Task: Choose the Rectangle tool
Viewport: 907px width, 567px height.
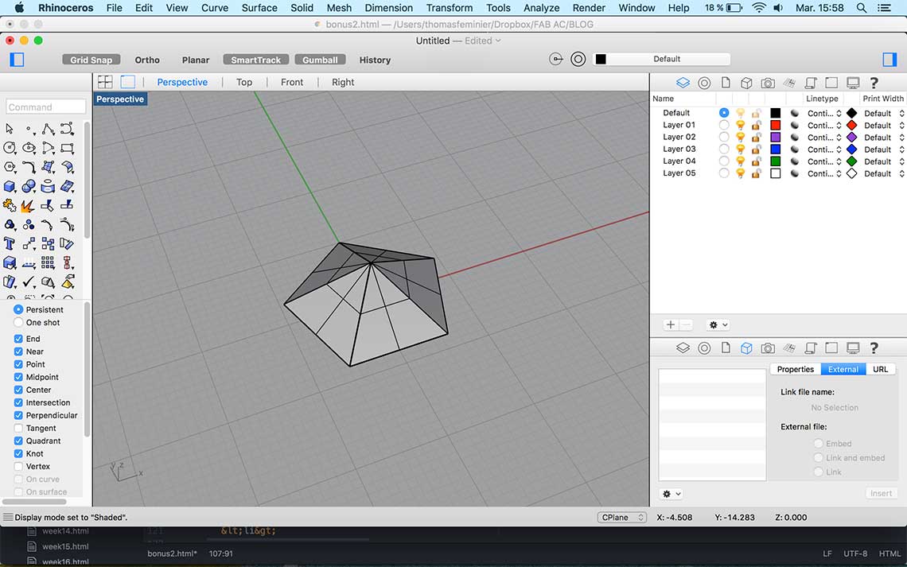Action: pyautogui.click(x=67, y=148)
